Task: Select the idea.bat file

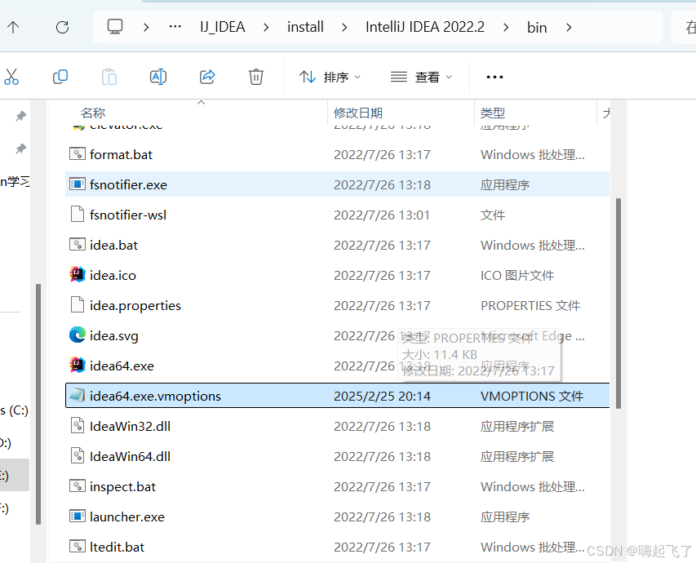Action: coord(337,245)
